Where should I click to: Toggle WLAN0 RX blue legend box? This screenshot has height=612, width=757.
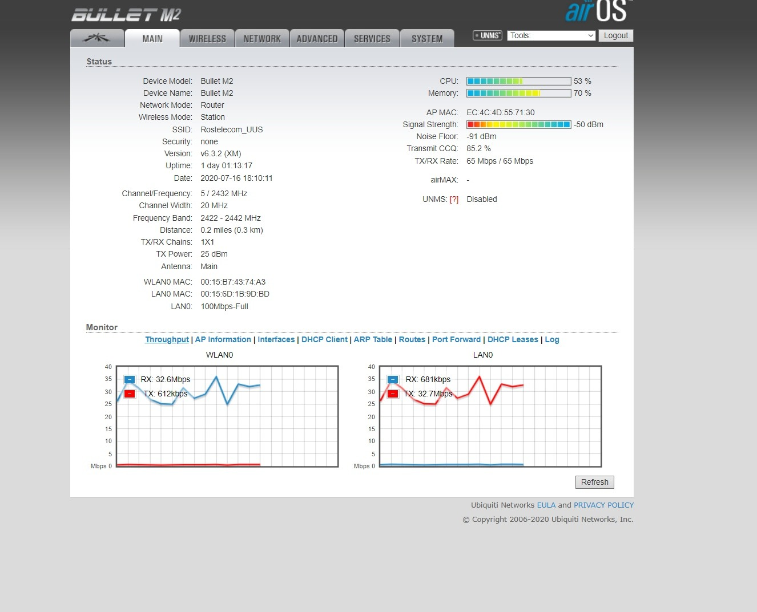(130, 379)
